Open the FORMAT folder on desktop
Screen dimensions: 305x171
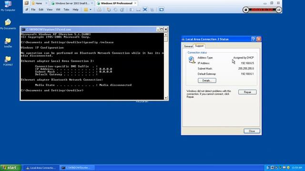[8, 61]
